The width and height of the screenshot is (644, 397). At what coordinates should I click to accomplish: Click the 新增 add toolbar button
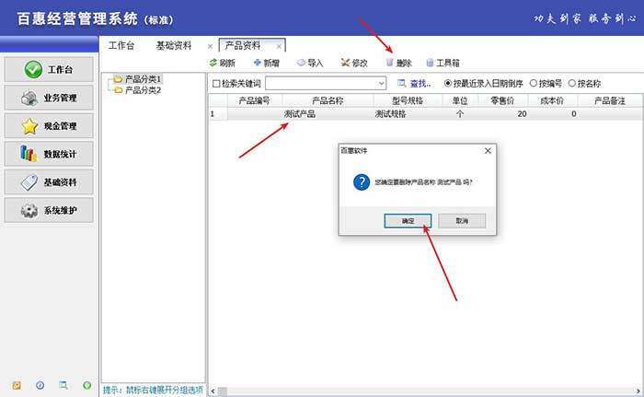pos(267,63)
